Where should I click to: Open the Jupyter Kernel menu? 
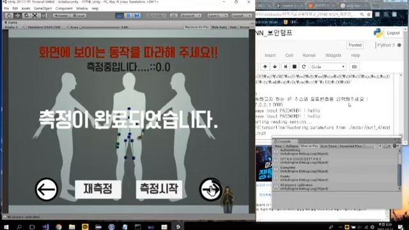pos(309,56)
